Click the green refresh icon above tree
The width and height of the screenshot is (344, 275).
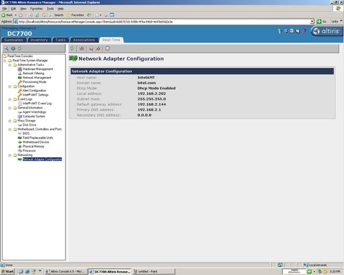20,48
